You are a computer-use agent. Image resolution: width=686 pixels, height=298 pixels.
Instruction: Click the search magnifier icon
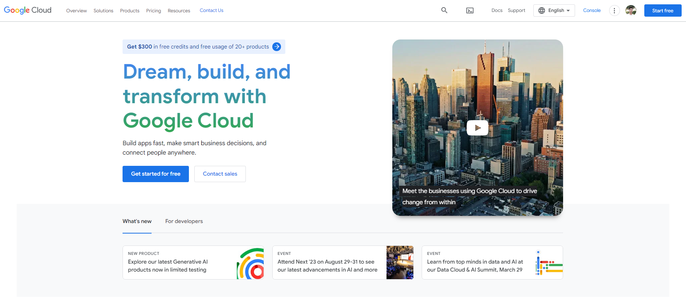pyautogui.click(x=444, y=11)
